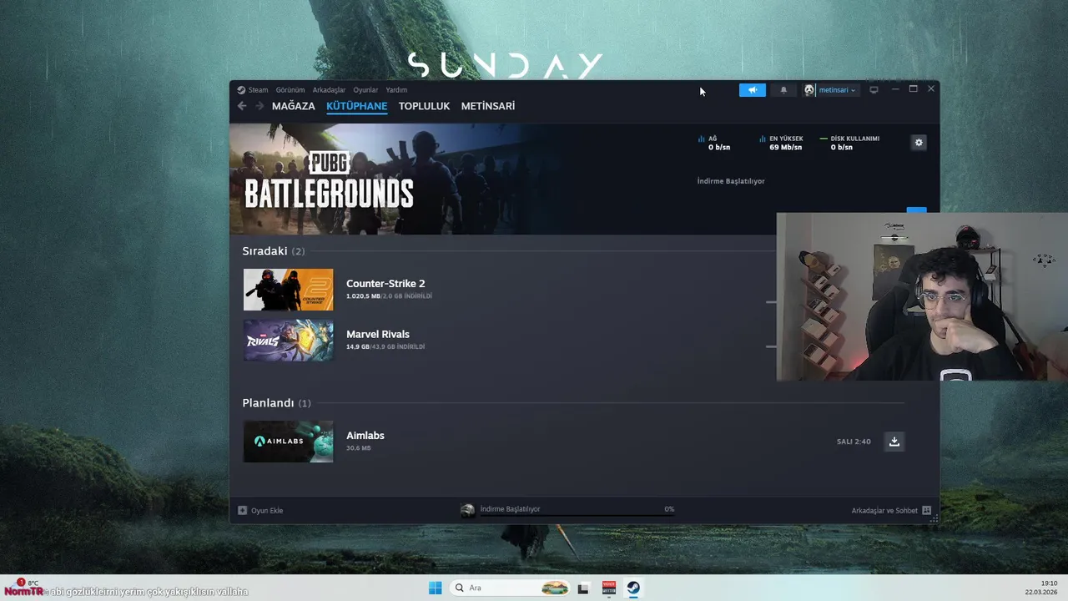Viewport: 1068px width, 601px height.
Task: Click the Oyun Ekle plus icon
Action: (242, 510)
